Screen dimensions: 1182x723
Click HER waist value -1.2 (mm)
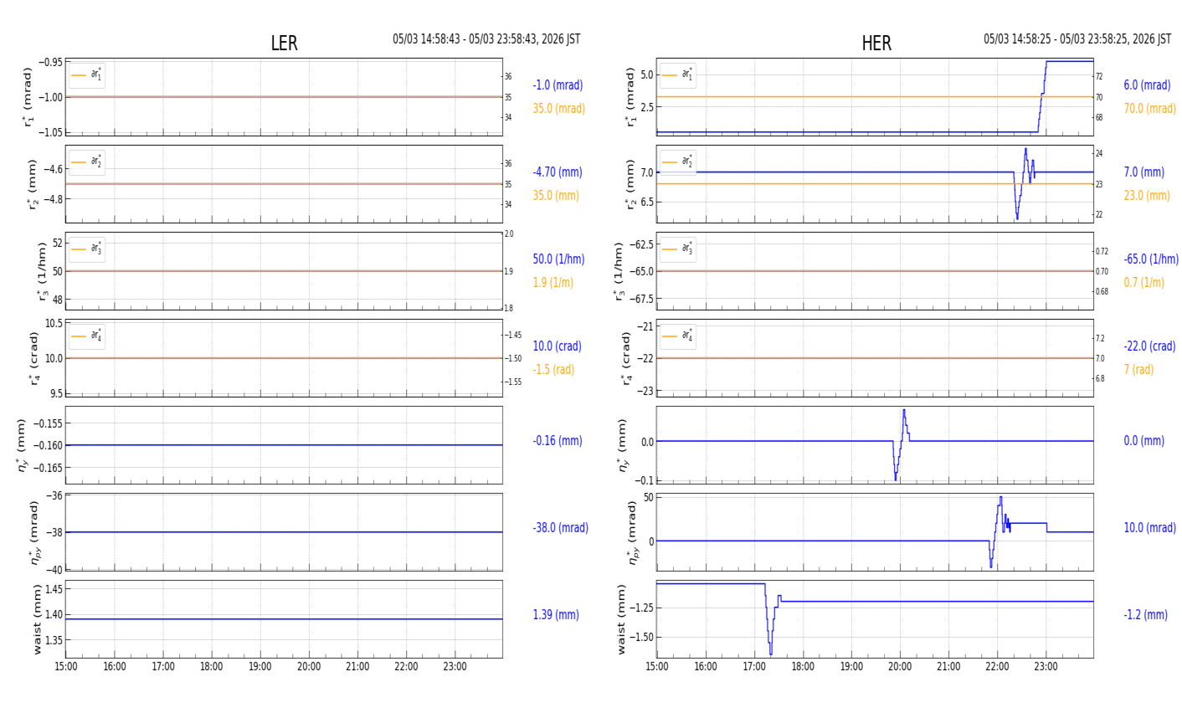1145,615
